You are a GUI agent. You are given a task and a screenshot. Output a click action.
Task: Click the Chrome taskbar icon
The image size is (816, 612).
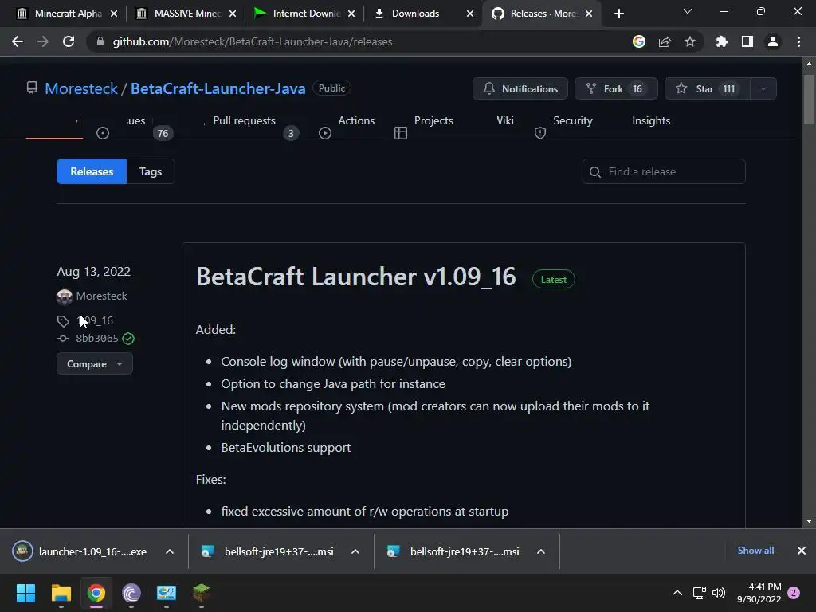96,593
